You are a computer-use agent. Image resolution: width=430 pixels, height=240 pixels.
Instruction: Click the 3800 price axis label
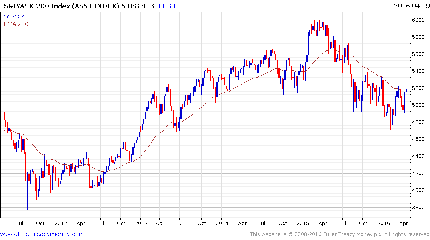pyautogui.click(x=418, y=208)
